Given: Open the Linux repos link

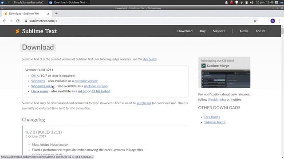Looking at the screenshot, I should click(x=39, y=91).
